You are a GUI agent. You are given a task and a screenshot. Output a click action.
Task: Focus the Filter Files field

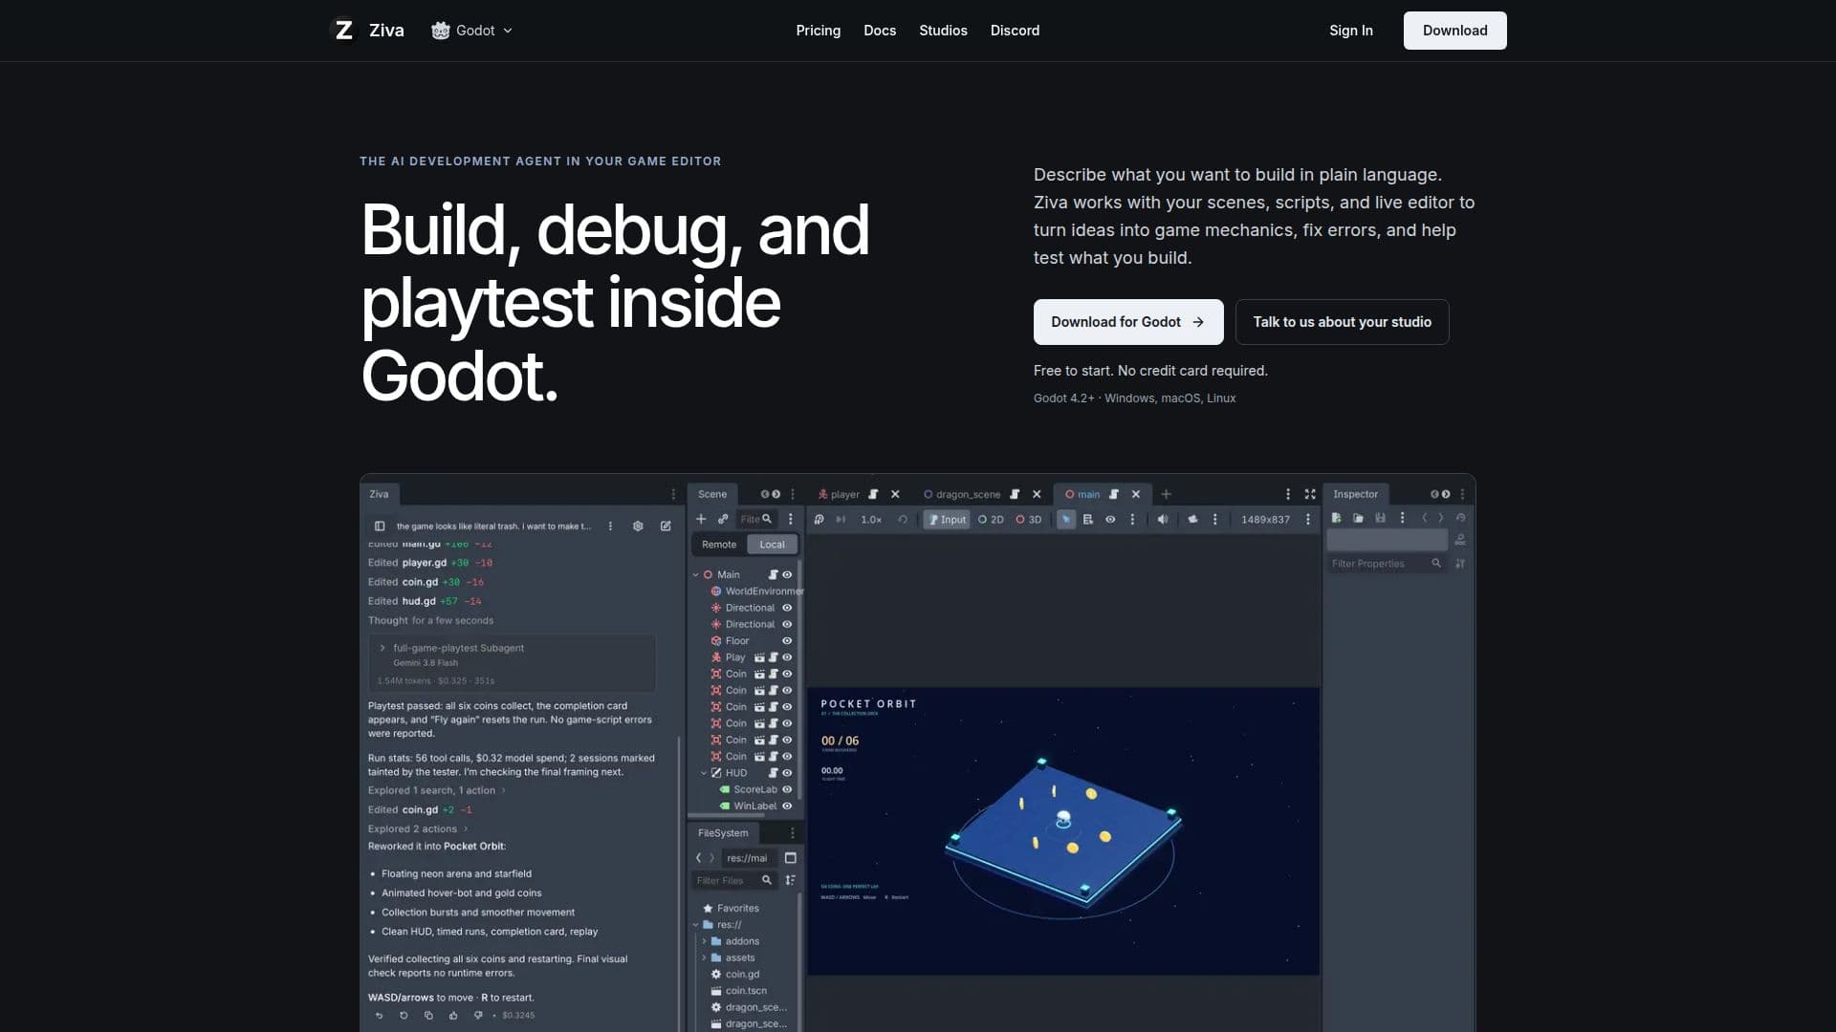pyautogui.click(x=732, y=880)
